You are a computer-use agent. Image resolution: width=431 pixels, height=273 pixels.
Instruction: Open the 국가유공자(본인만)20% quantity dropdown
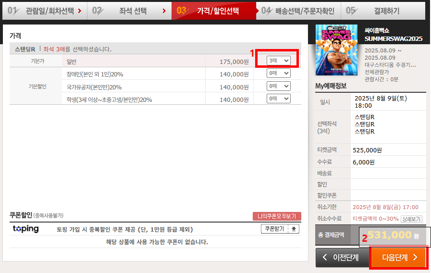pos(279,86)
